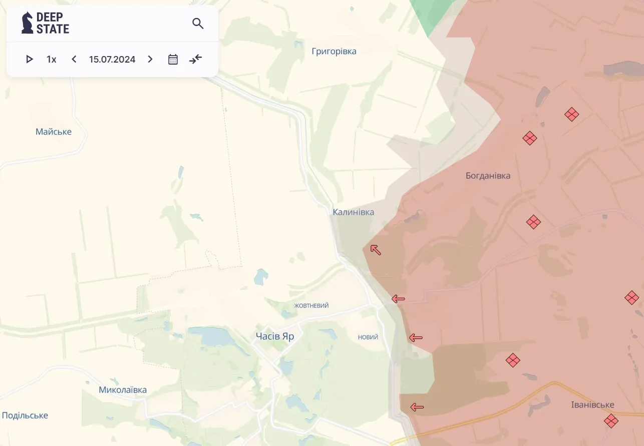Click the diamond marker southeast of Богданівка
Image resolution: width=644 pixels, height=446 pixels.
coord(533,222)
